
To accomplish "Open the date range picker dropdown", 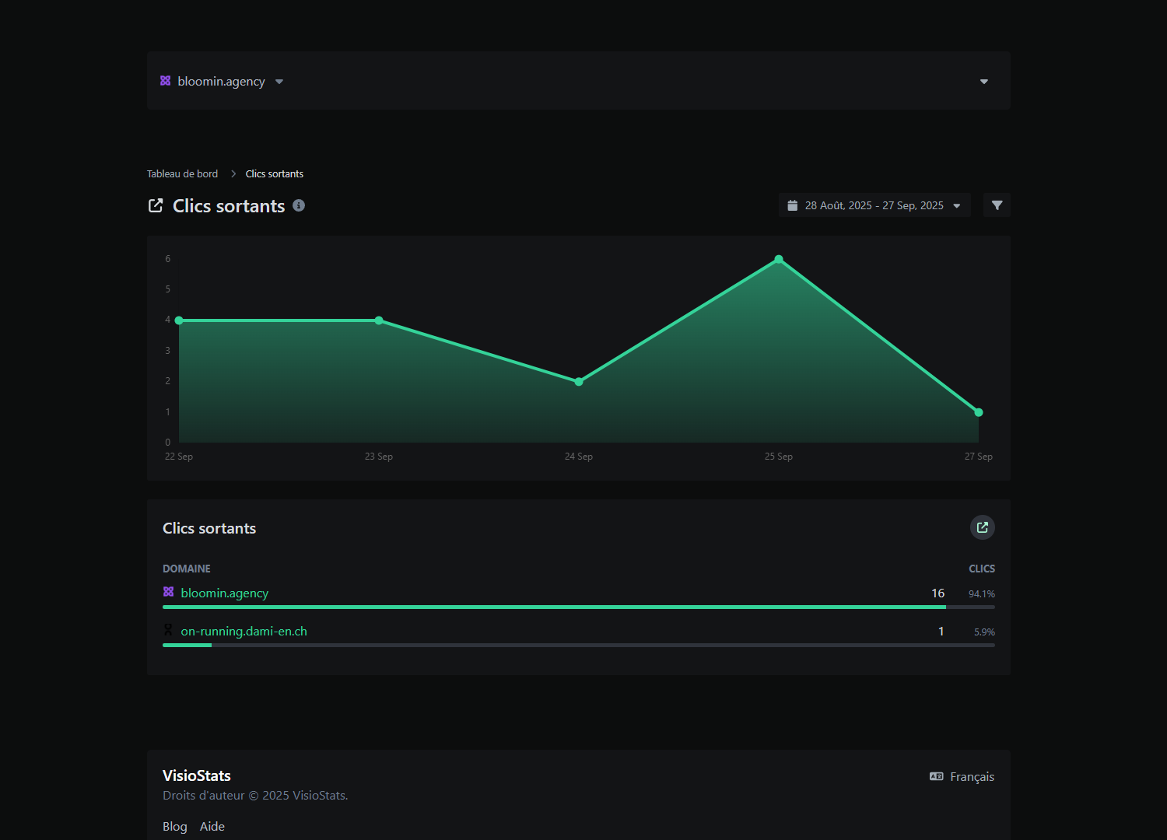I will tap(874, 205).
